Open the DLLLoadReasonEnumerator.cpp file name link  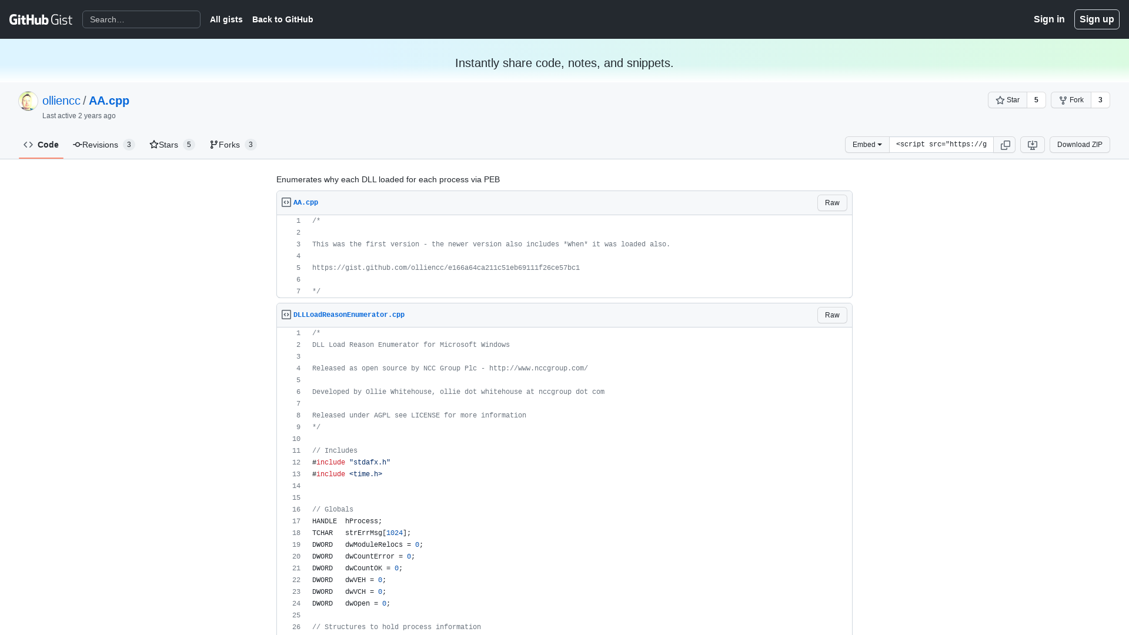tap(349, 315)
